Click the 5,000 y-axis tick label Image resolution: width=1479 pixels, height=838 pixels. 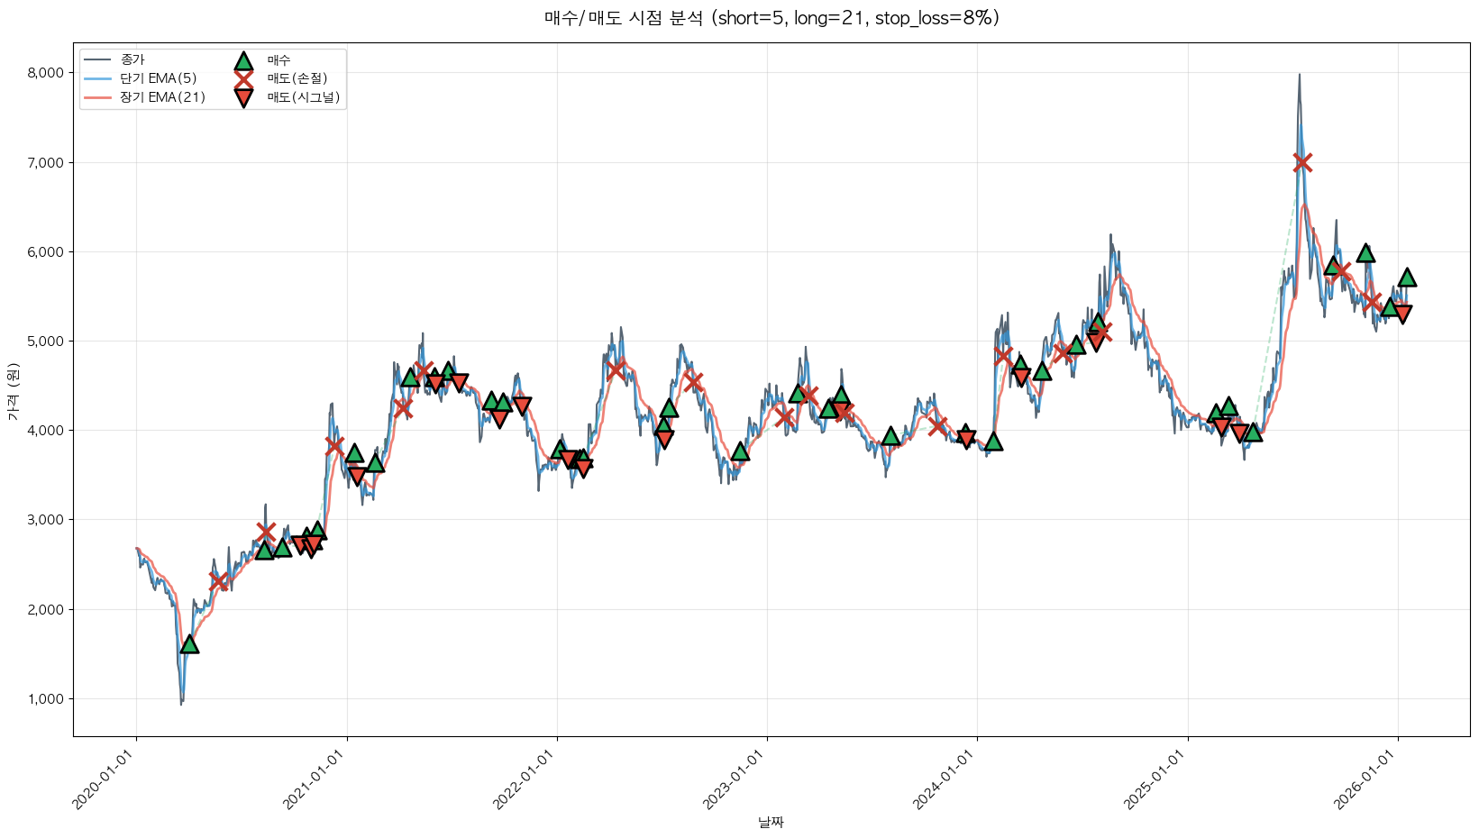44,342
